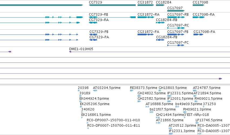The width and height of the screenshot is (230, 135).
Task: Click EST EK216861.5prime
Action: (x=82, y=117)
